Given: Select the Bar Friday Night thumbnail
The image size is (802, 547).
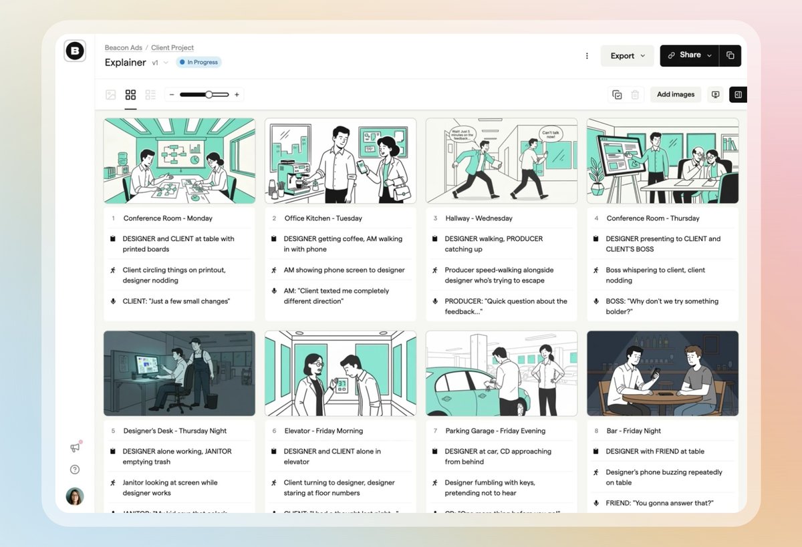Looking at the screenshot, I should click(x=662, y=373).
